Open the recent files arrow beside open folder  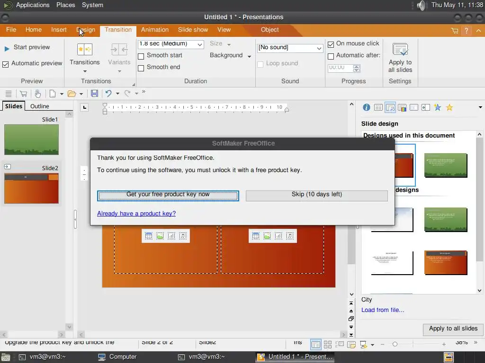(81, 94)
